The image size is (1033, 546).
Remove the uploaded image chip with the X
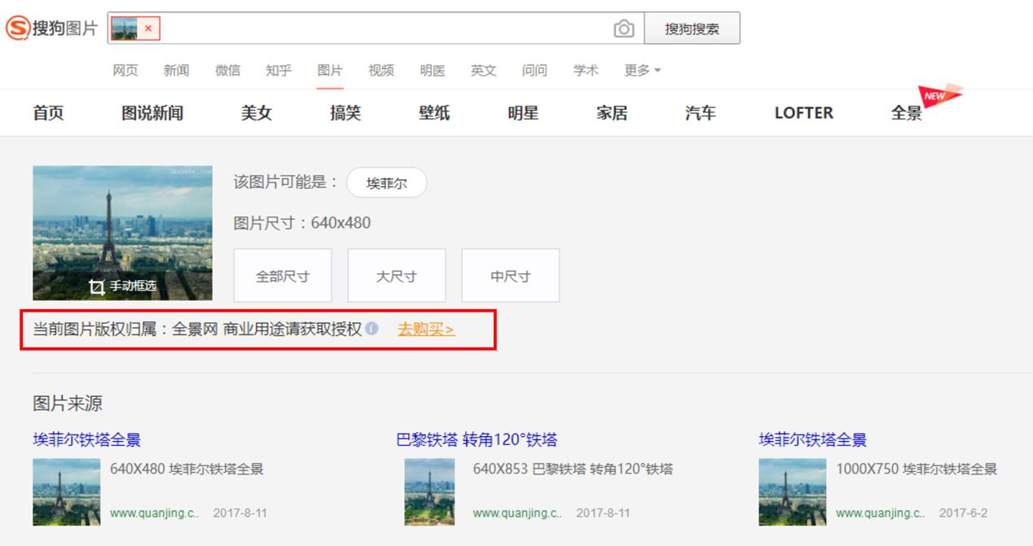pyautogui.click(x=146, y=27)
